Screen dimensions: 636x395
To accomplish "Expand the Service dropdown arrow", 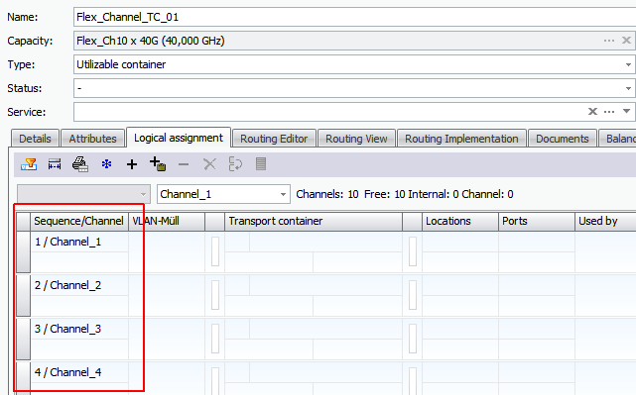I will [x=627, y=111].
